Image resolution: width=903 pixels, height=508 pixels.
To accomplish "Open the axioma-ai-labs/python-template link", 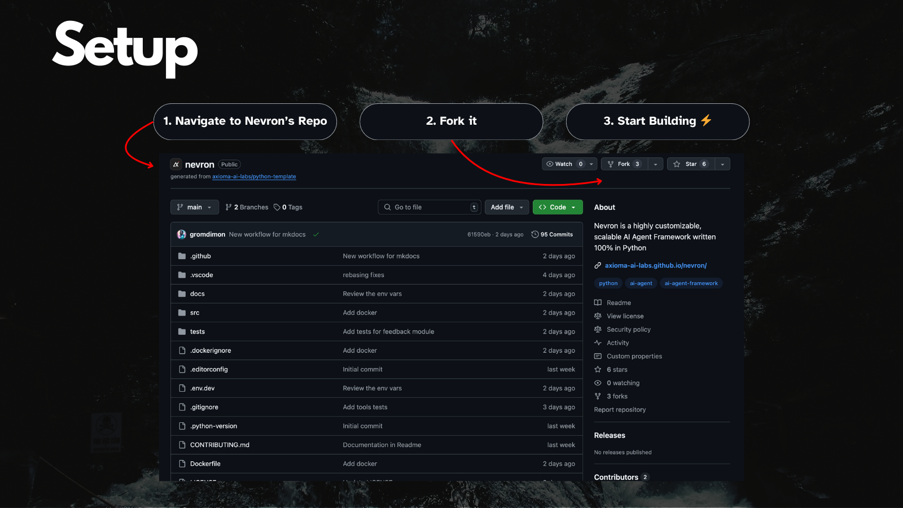I will point(254,177).
